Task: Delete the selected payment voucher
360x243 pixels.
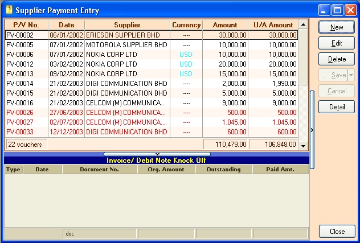Action: click(336, 59)
